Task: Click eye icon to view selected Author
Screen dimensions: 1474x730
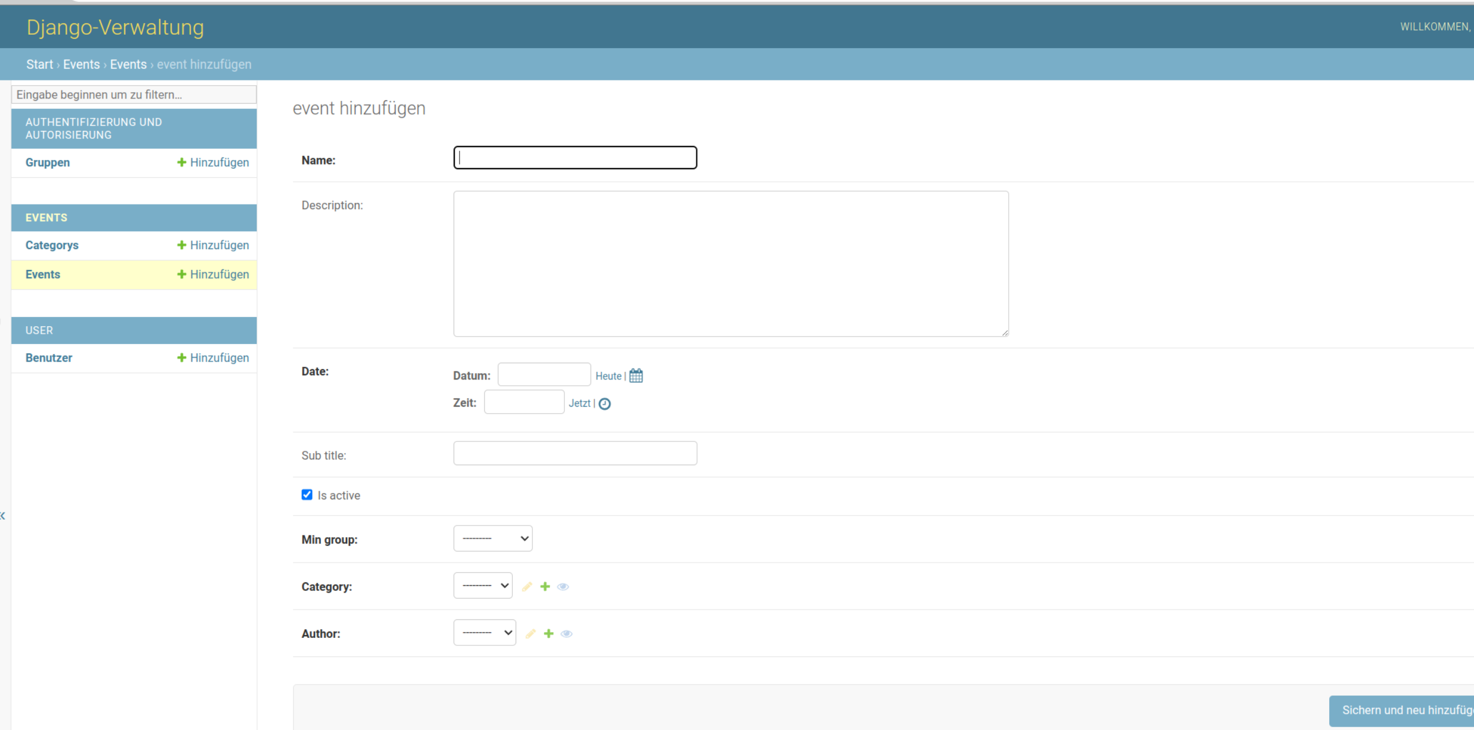Action: pyautogui.click(x=567, y=633)
